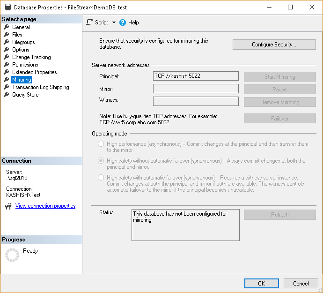Click the database icon in title bar
The image size is (323, 293).
click(x=8, y=8)
